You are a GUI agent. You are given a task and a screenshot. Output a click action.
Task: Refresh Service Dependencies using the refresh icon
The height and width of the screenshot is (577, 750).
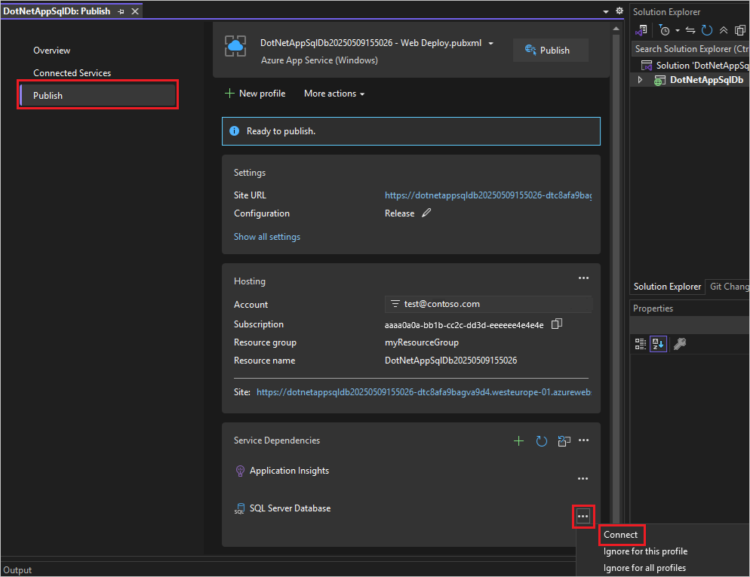tap(541, 440)
